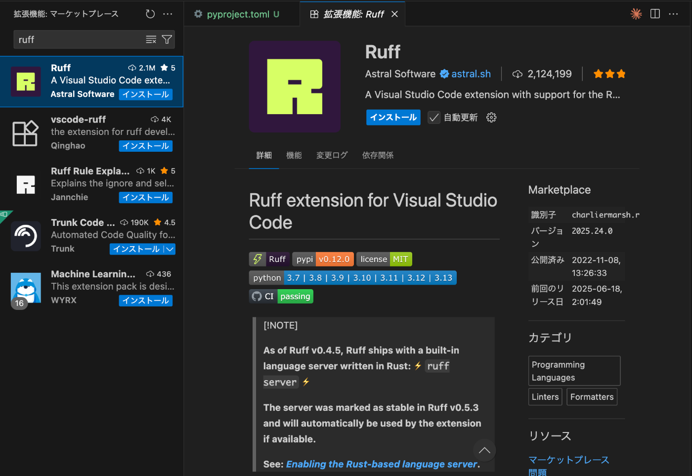Click the scroll-to-top arrow button
Screen dimensions: 692x476
pyautogui.click(x=484, y=450)
